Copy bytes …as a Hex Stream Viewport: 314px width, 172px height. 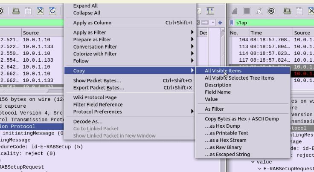coord(243,140)
